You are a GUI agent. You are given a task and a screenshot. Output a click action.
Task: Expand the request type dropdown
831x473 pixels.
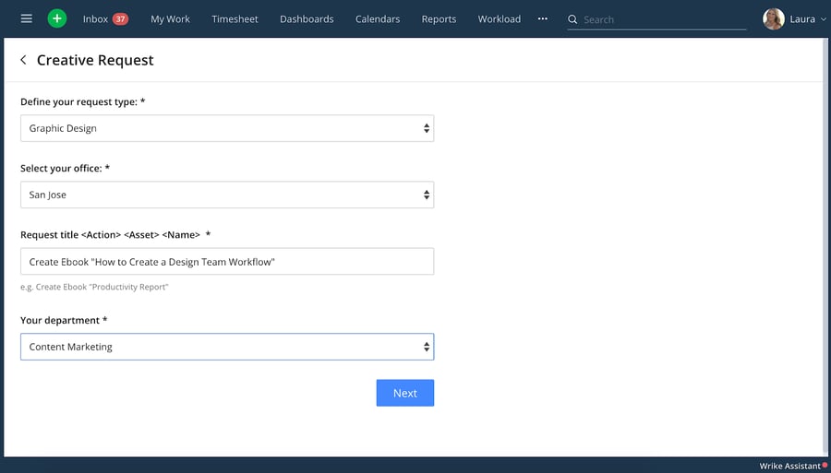click(x=227, y=128)
